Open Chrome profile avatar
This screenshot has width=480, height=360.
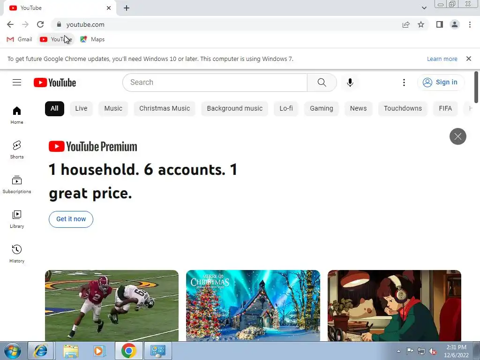point(455,24)
